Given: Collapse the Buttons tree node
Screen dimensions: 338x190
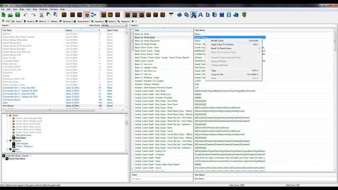Looking at the screenshot, I should (x=7, y=149).
